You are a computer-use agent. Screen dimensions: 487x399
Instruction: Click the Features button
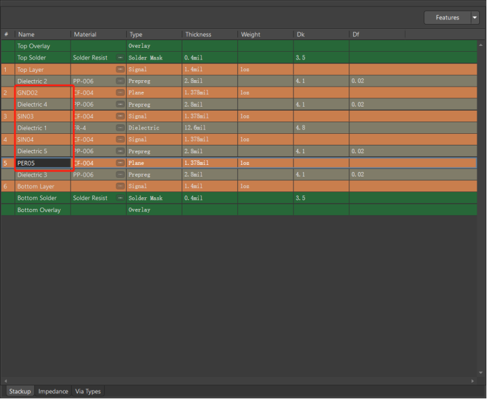point(447,17)
